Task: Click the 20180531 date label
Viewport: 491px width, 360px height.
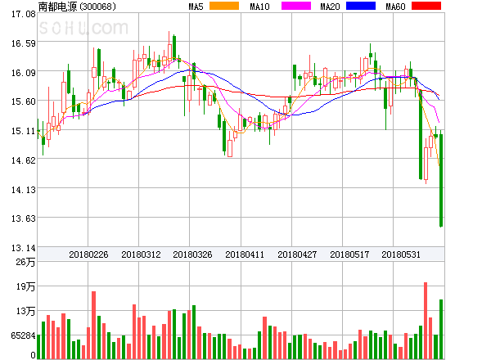Action: point(401,254)
